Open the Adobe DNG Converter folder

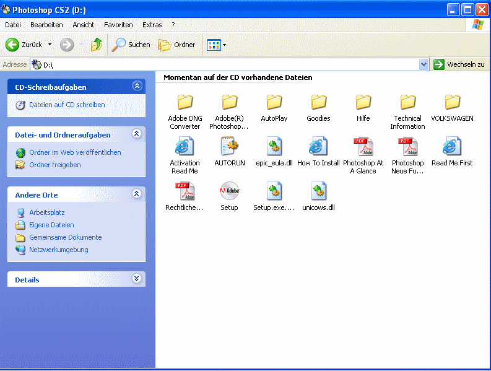pos(185,112)
